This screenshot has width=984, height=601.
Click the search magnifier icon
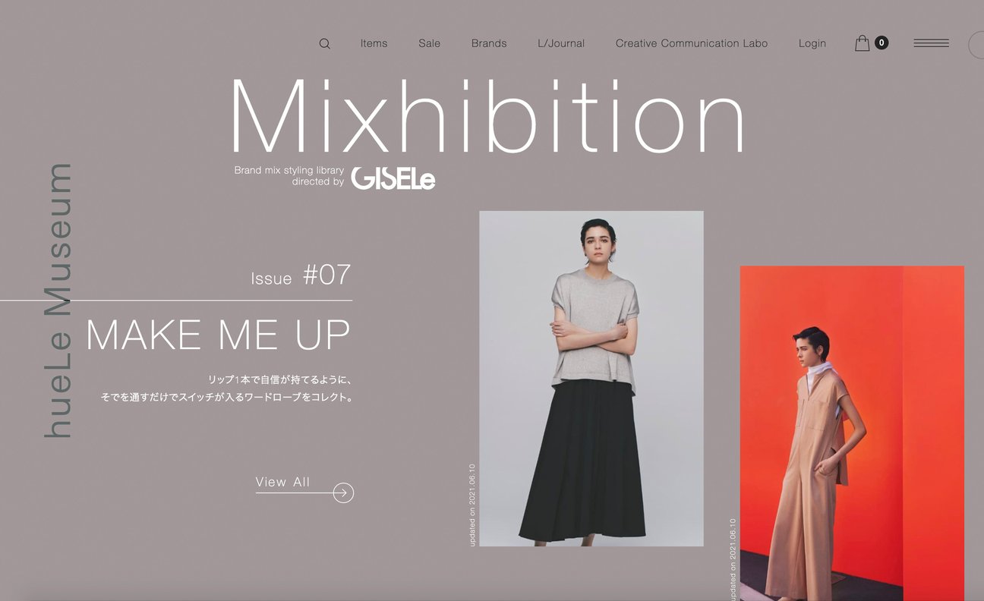click(x=324, y=44)
